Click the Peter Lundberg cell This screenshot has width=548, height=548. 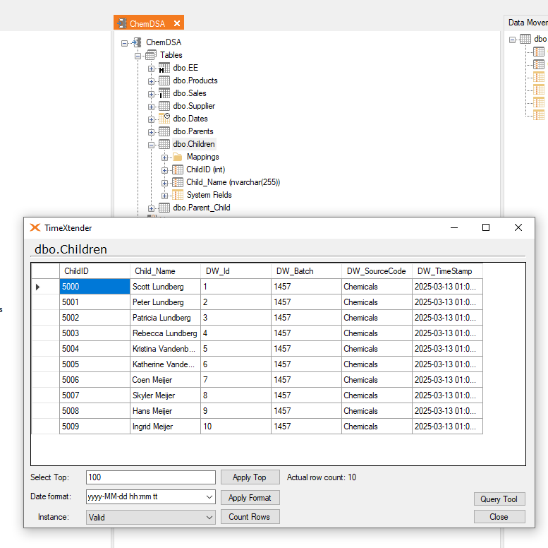(x=165, y=302)
